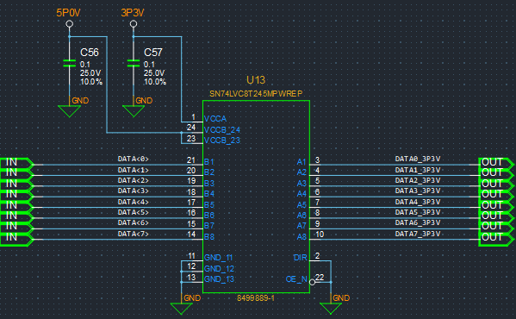Click the GND_13 pin label
The width and height of the screenshot is (516, 319).
click(x=219, y=279)
